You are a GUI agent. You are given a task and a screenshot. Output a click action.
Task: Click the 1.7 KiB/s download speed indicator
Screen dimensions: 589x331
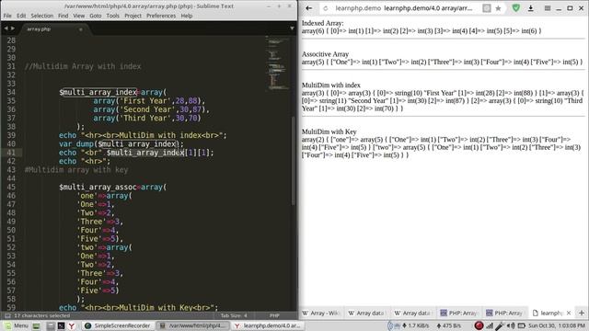pyautogui.click(x=415, y=325)
